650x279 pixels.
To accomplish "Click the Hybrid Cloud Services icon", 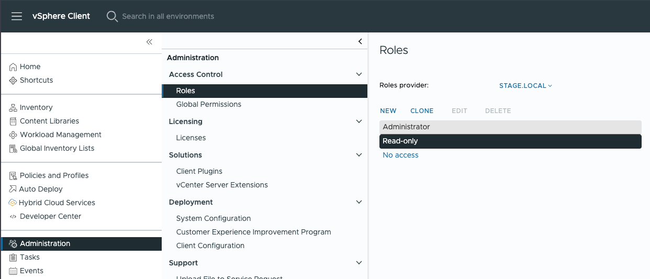I will tap(13, 203).
